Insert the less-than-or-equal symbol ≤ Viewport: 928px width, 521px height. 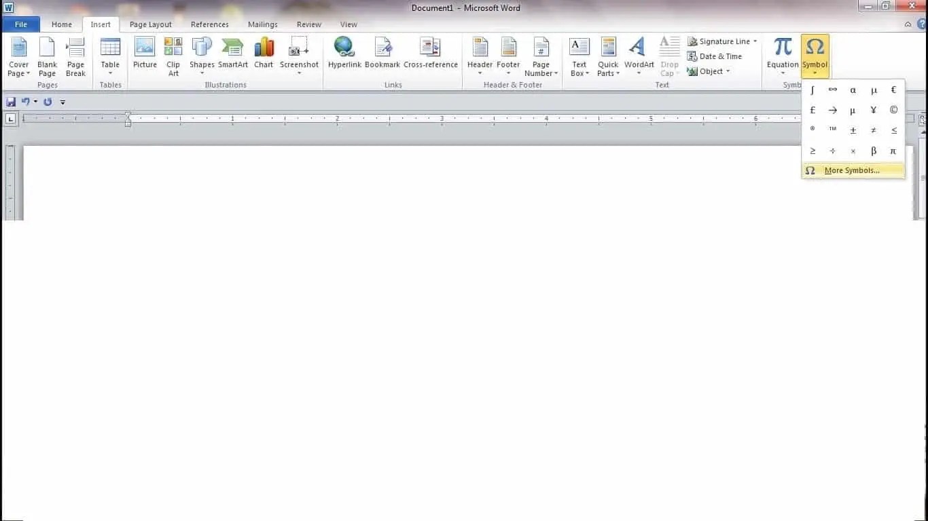(x=894, y=130)
